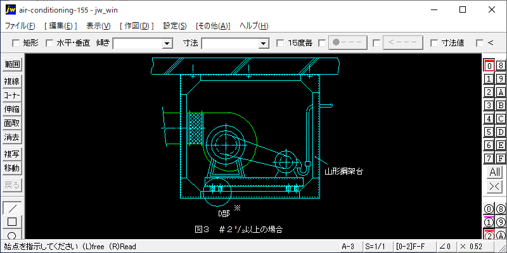507x253 pixels.
Task: Enable the 15度毎 checkbox
Action: pyautogui.click(x=280, y=43)
